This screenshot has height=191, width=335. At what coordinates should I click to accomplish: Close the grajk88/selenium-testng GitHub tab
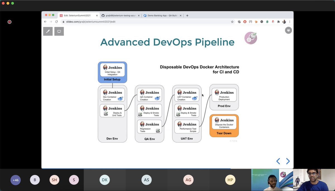[x=138, y=15]
